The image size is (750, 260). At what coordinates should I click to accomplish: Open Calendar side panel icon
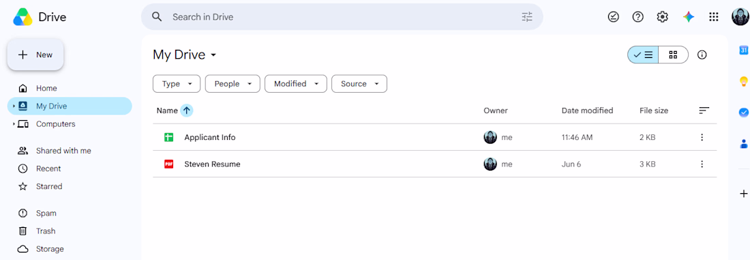click(743, 50)
